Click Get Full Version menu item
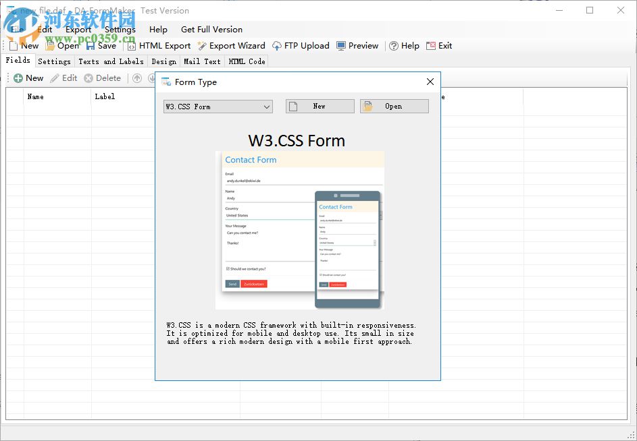Image resolution: width=637 pixels, height=441 pixels. [211, 30]
